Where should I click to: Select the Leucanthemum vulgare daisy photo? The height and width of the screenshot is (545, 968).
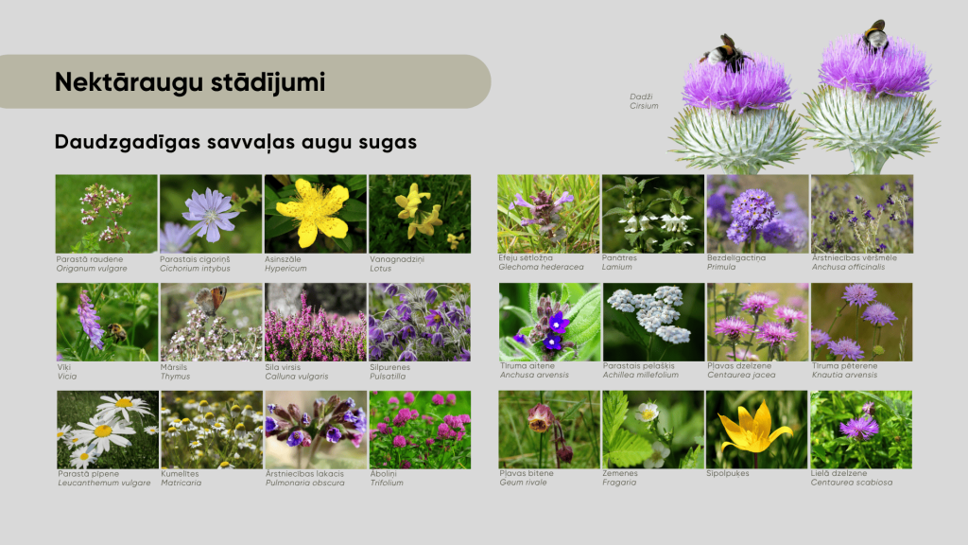pos(106,430)
